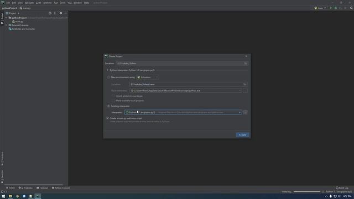Show hidden system tray icons chevron
The image size is (354, 199).
(326, 196)
